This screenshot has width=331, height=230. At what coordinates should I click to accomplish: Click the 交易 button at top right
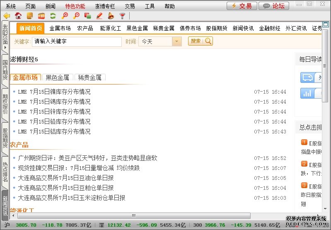241,6
